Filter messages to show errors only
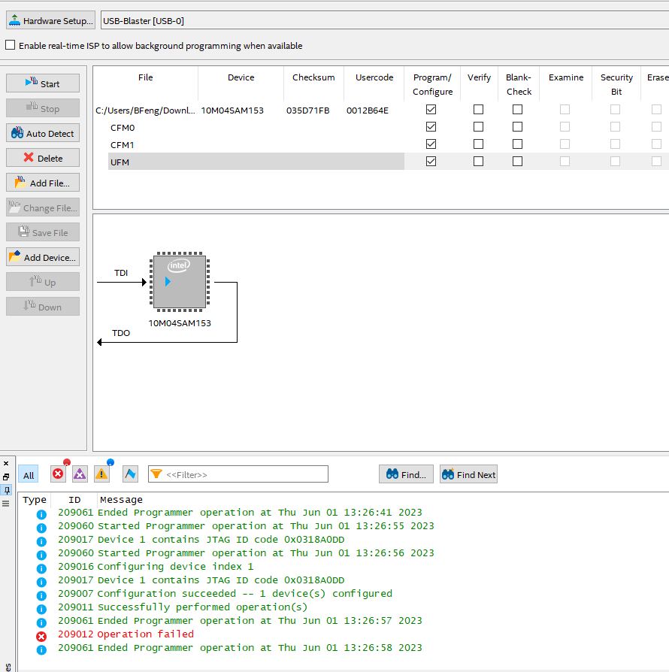The height and width of the screenshot is (672, 669). 58,474
